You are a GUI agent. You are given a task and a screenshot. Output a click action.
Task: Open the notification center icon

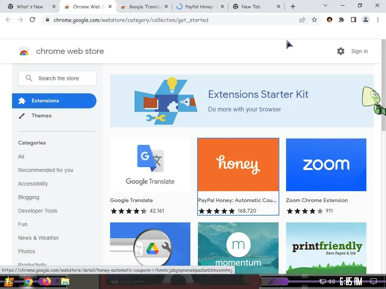tap(374, 281)
